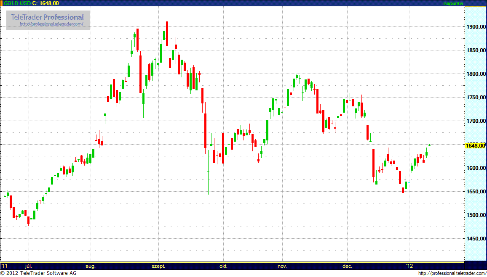Click the okt. label on time axis
The height and width of the screenshot is (277, 487).
tap(223, 266)
